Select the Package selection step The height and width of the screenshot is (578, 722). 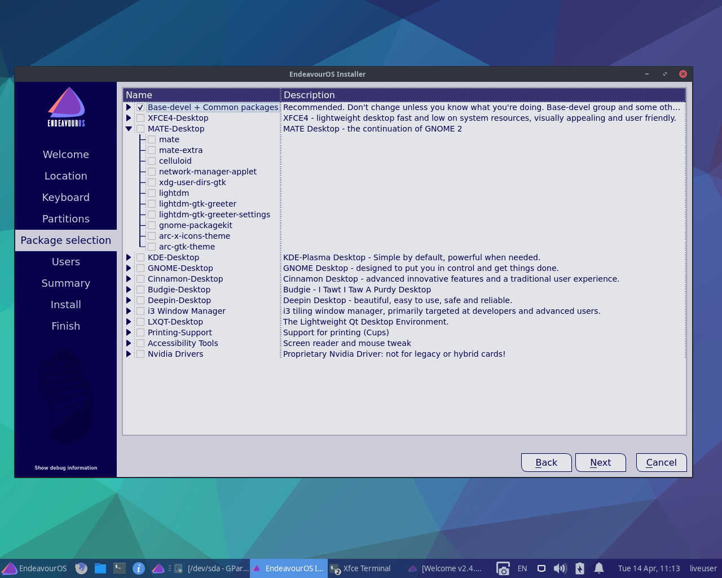[x=66, y=240]
